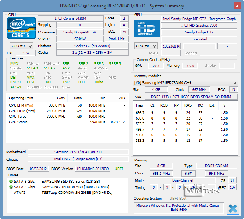Click the Intel Core i5 logo
Viewport: 244px width, 219px height.
click(x=22, y=29)
